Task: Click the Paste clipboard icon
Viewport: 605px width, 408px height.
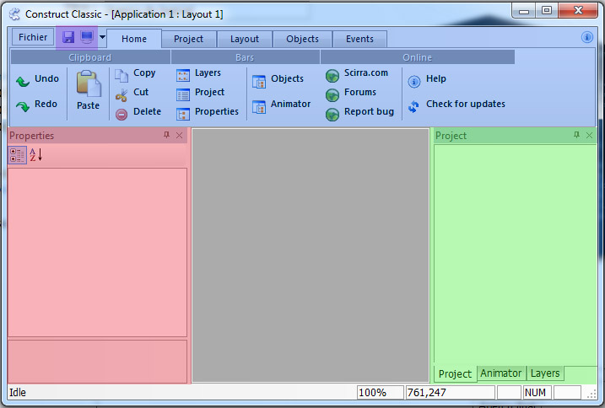Action: click(88, 84)
